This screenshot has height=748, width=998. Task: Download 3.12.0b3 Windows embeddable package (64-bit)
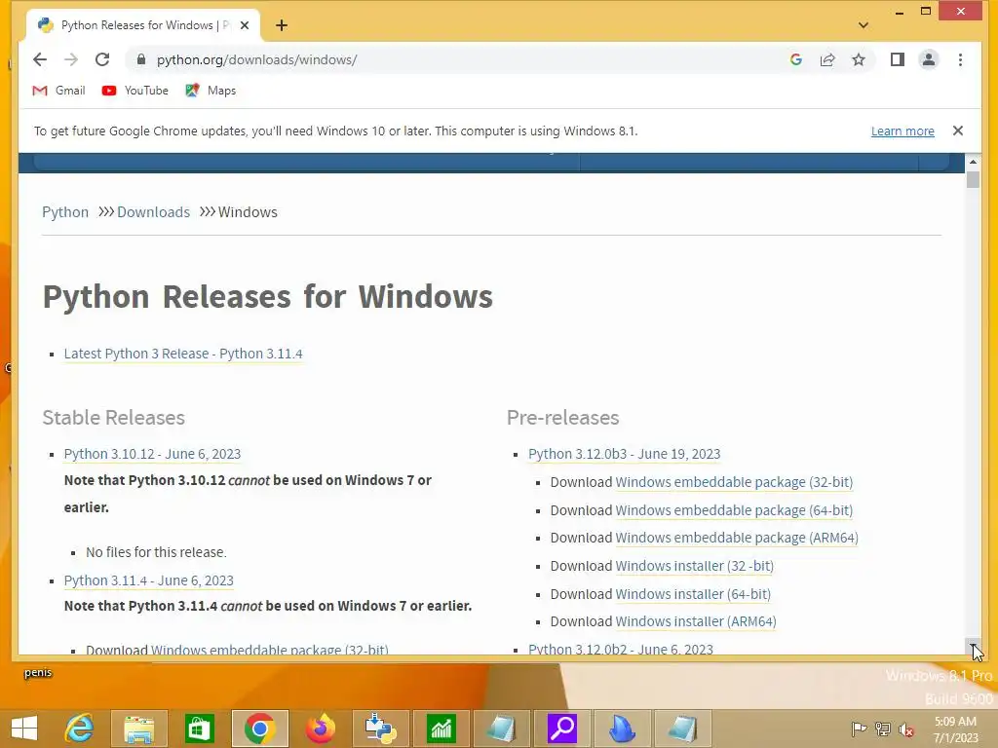[734, 510]
